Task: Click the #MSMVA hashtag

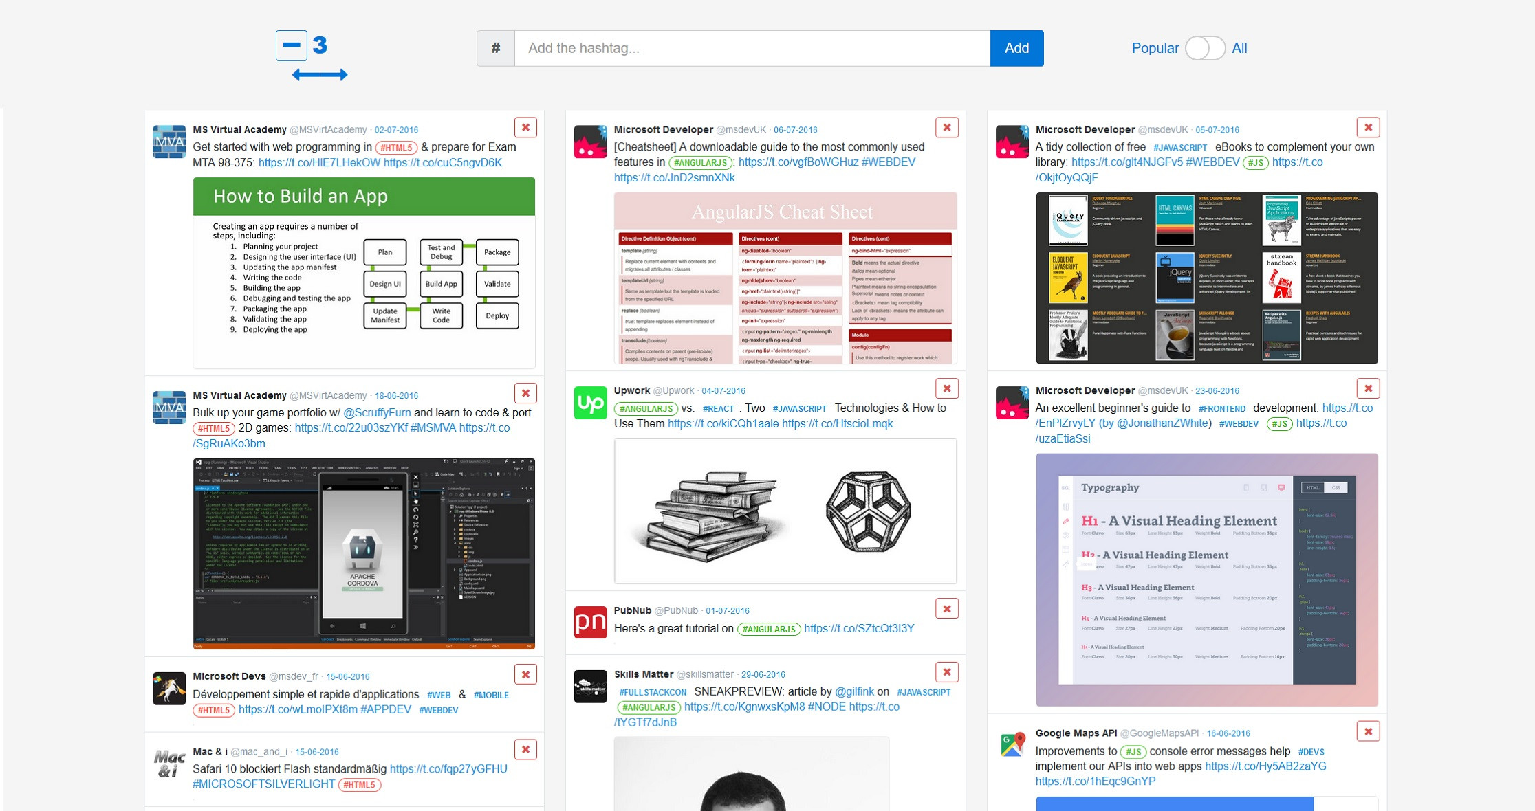Action: 433,427
